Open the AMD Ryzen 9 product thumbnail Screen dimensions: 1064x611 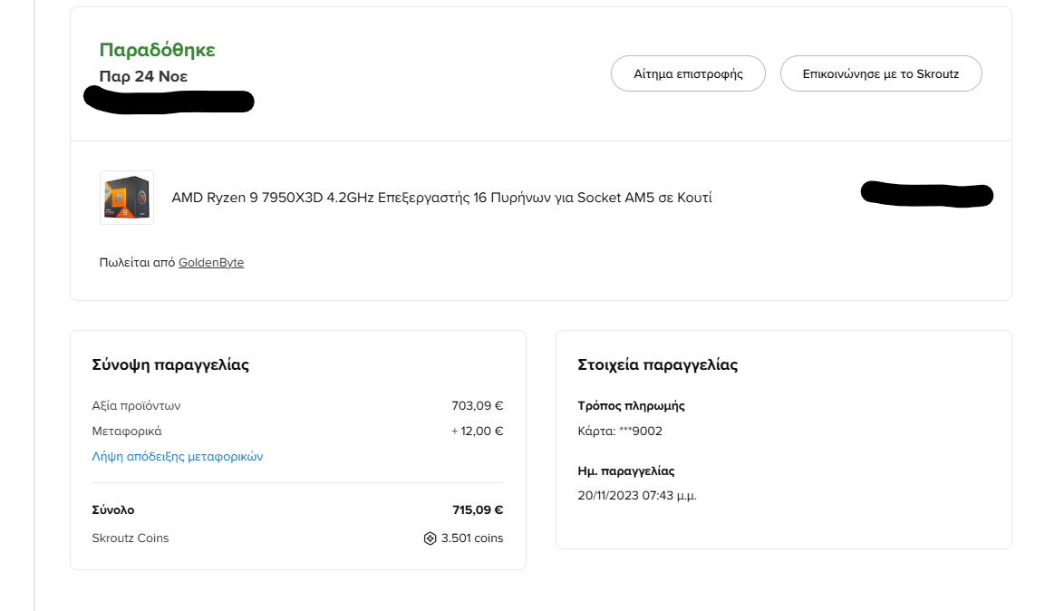point(127,198)
